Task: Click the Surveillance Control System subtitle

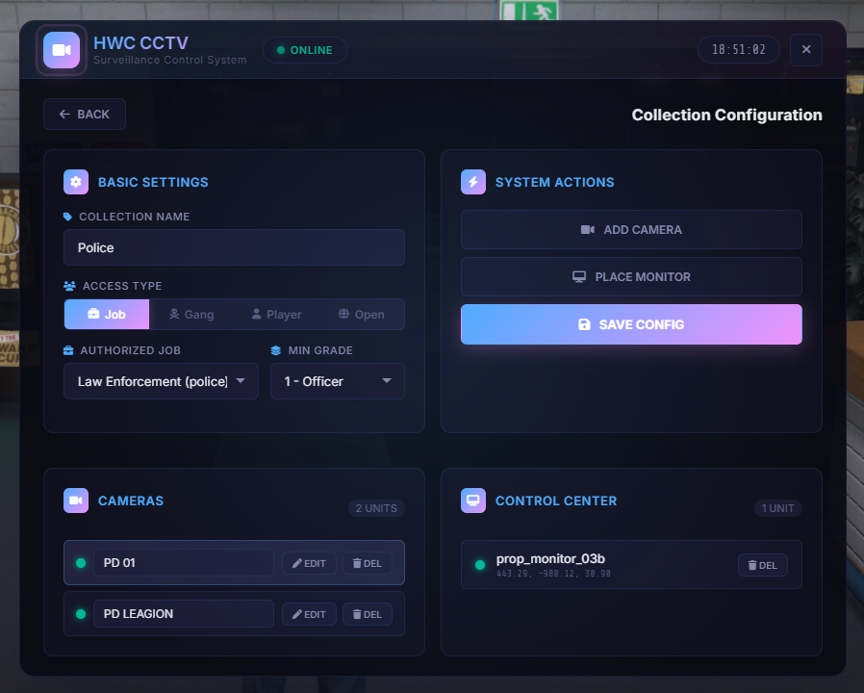Action: pyautogui.click(x=169, y=60)
